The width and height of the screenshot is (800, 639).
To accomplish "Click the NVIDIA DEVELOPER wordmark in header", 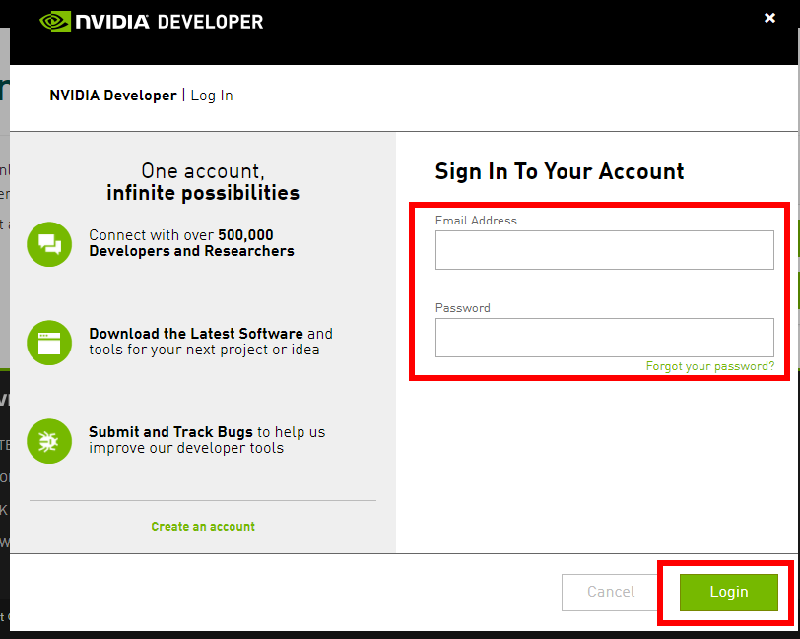I will click(x=169, y=22).
